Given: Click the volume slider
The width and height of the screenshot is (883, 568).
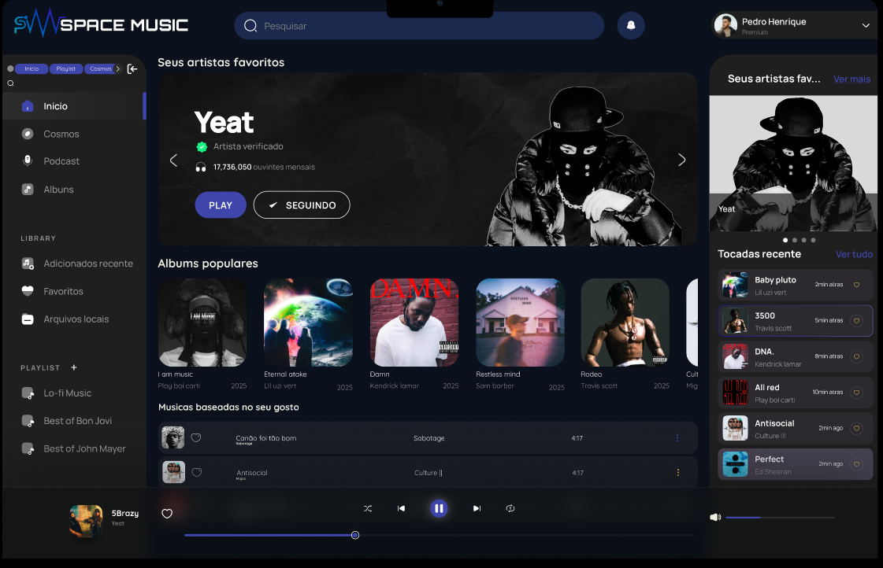Looking at the screenshot, I should click(x=780, y=518).
